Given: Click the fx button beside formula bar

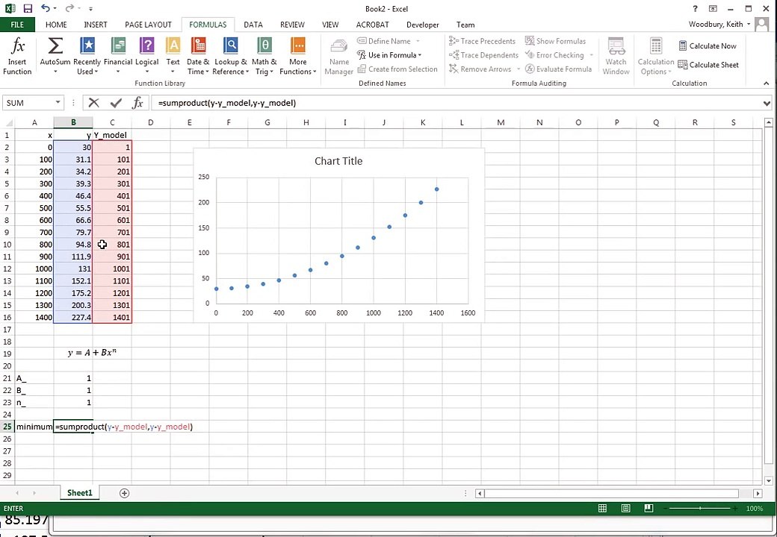Looking at the screenshot, I should pos(137,103).
